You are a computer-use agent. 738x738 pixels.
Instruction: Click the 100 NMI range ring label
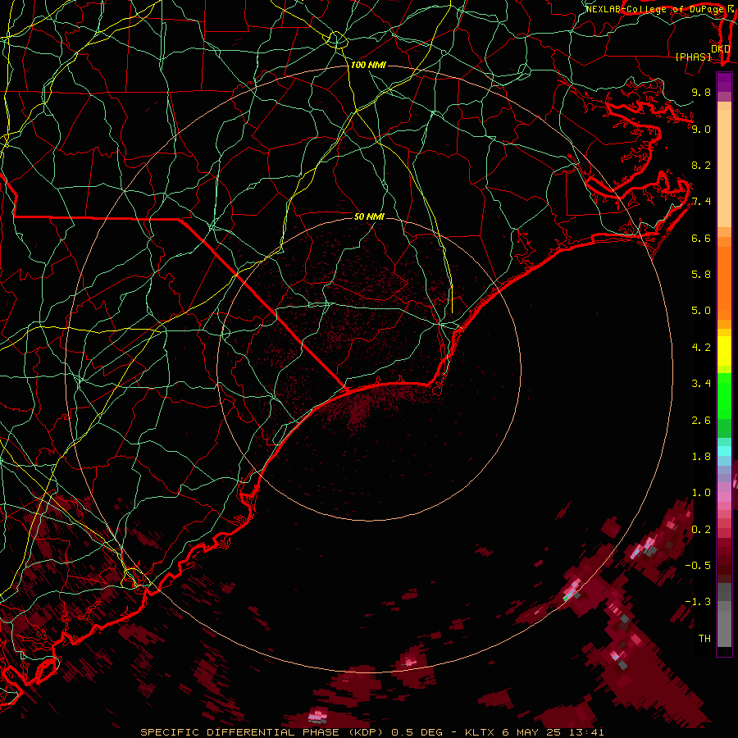pos(368,65)
